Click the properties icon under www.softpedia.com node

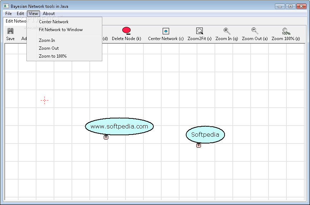(106, 137)
